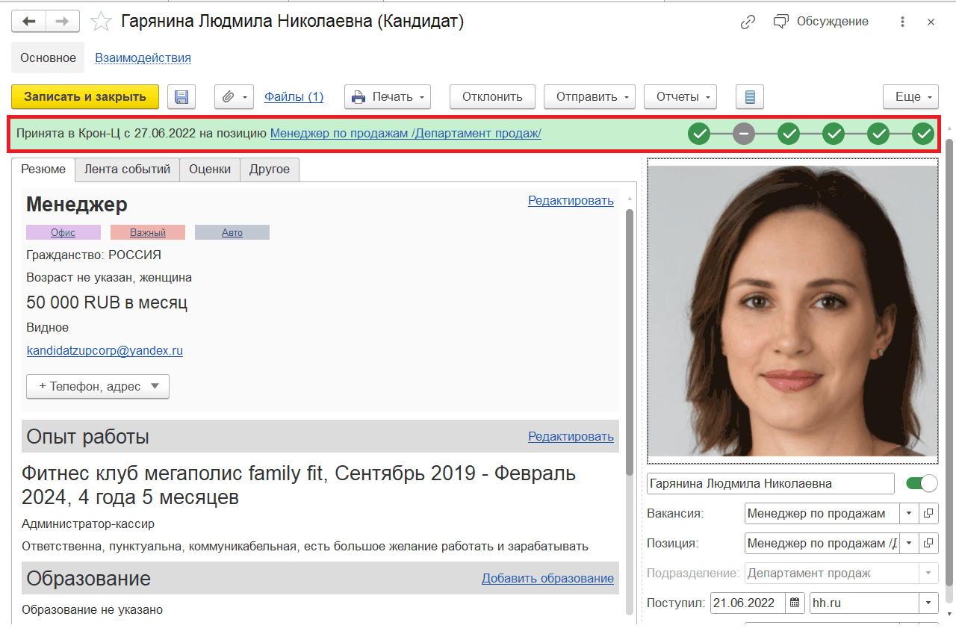Open the list view icon button
The image size is (956, 637).
750,96
